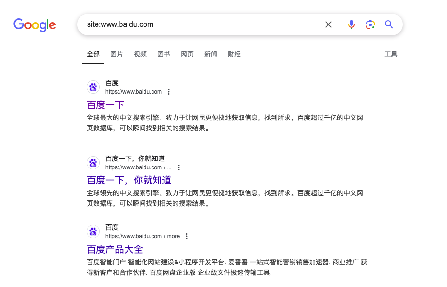Screen dimensions: 447x287
Task: Clear the search box with X icon
Action: point(328,24)
